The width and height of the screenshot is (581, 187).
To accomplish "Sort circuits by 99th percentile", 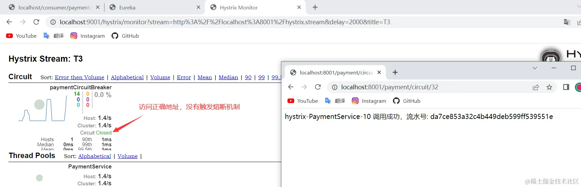I will (x=262, y=77).
